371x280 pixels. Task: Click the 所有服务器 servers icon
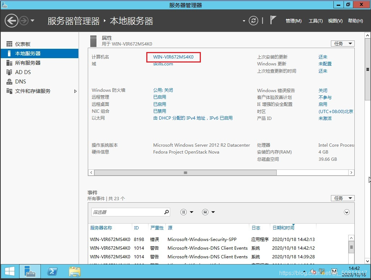tap(9, 63)
